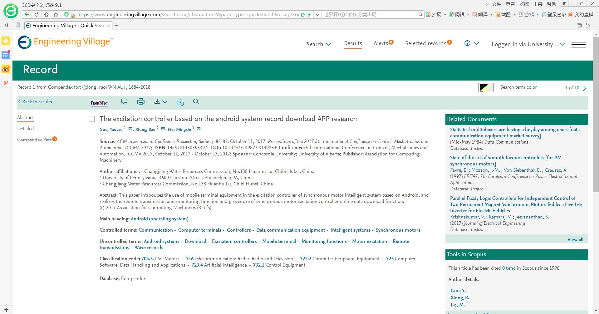Image resolution: width=599 pixels, height=314 pixels.
Task: Click the Synchronous motors controlled term link
Action: click(x=398, y=230)
